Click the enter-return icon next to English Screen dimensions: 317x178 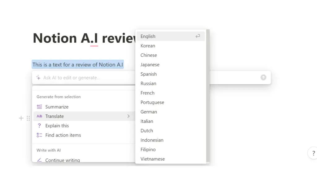tap(198, 36)
